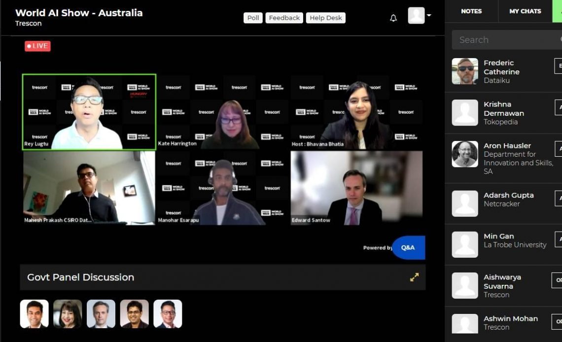Expand the dropdown arrow beside profile avatar
Screen dimensions: 562x342
tap(429, 15)
